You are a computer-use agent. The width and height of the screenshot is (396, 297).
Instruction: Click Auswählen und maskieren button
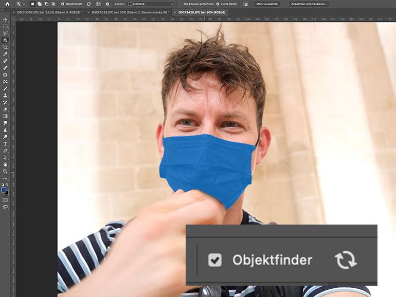309,4
